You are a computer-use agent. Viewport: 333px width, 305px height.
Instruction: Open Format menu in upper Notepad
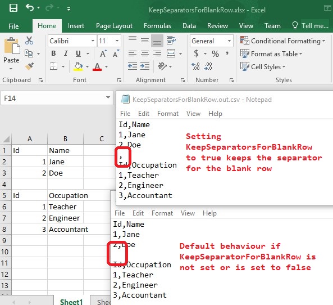tap(168, 114)
